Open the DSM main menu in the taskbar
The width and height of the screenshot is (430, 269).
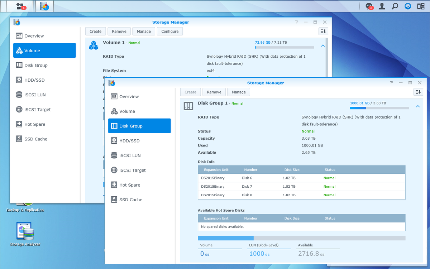coord(20,6)
